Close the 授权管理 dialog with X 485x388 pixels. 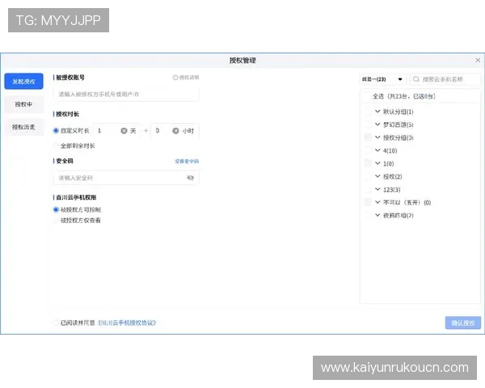pyautogui.click(x=478, y=61)
